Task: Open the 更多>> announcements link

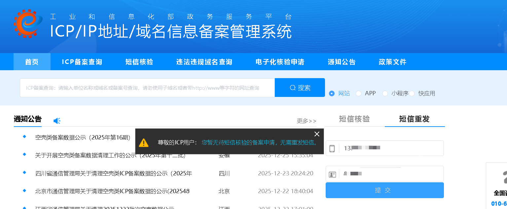Action: 307,121
